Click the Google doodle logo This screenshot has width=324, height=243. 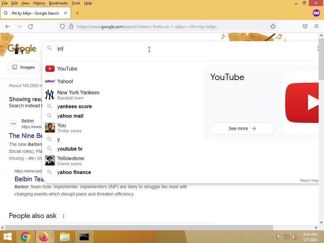pyautogui.click(x=22, y=49)
